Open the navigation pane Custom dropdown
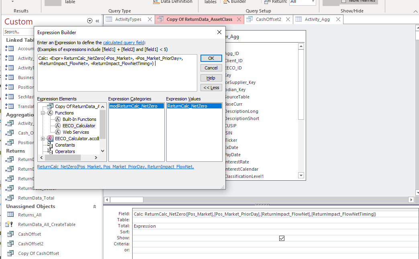The width and height of the screenshot is (419, 259). click(x=90, y=21)
